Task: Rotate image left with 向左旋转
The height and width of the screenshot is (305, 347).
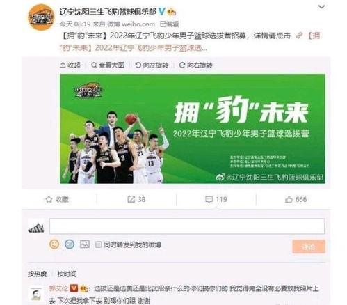Action: (x=152, y=65)
